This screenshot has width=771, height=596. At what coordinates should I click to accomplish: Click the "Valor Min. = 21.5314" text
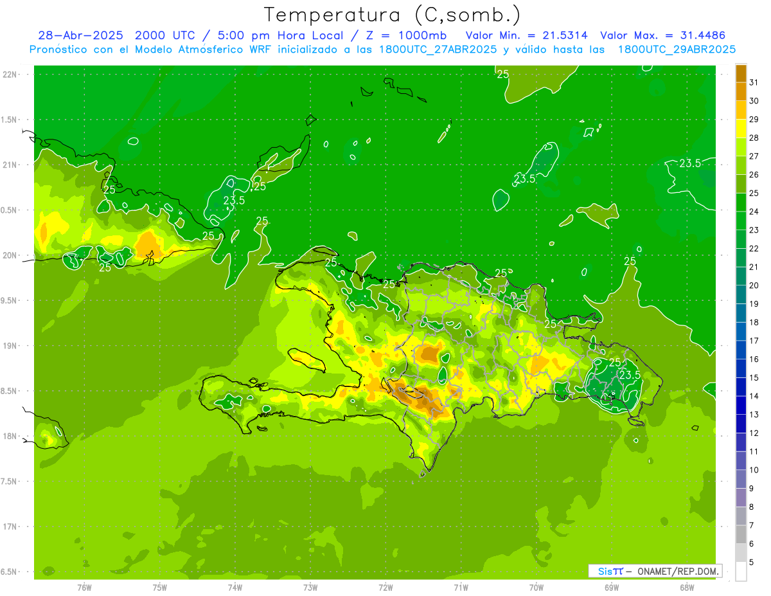click(x=527, y=35)
